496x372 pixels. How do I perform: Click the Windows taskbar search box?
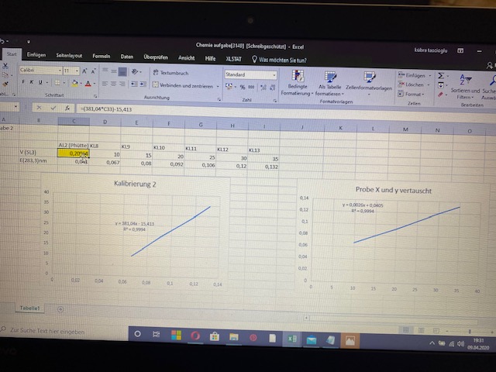point(64,331)
